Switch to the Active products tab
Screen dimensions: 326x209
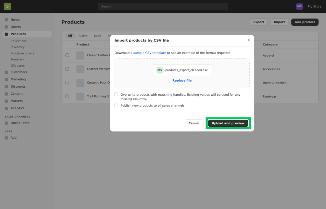83,36
